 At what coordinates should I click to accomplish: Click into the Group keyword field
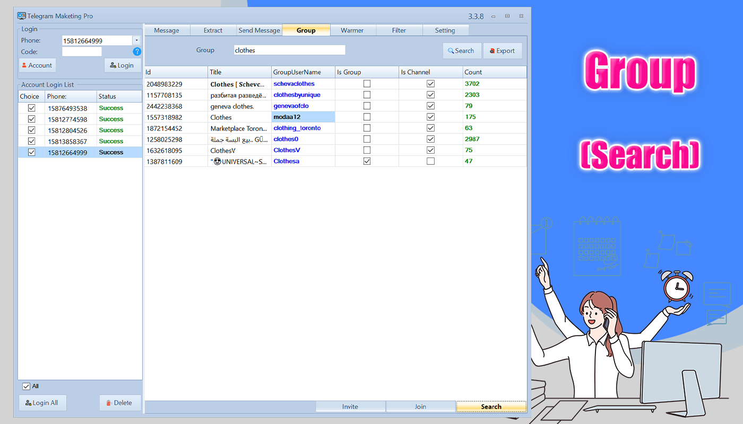click(290, 50)
